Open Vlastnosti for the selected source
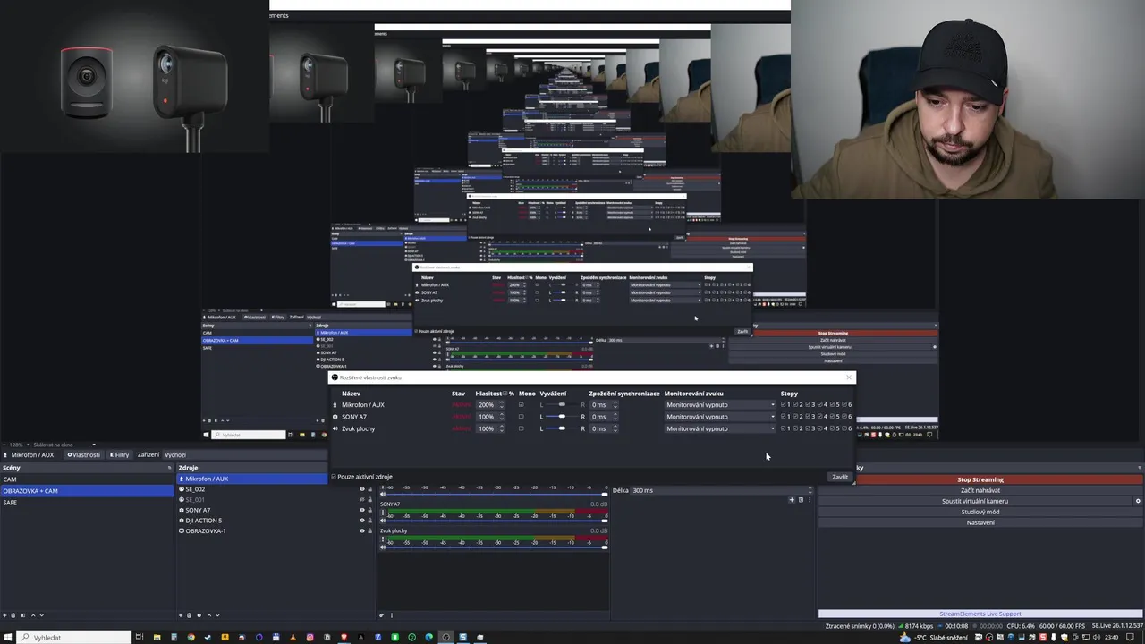Image resolution: width=1145 pixels, height=644 pixels. pyautogui.click(x=84, y=454)
